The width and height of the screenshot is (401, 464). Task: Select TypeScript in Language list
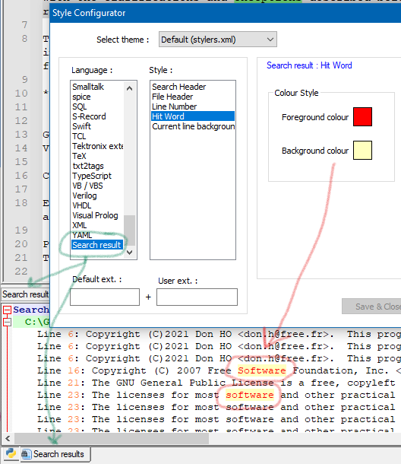(x=92, y=176)
